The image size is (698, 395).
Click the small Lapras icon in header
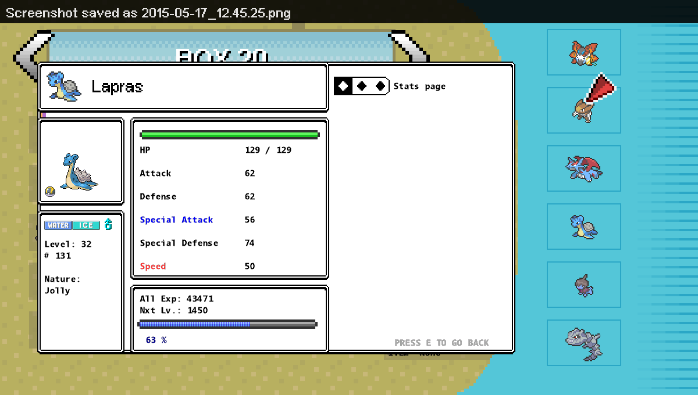point(64,87)
